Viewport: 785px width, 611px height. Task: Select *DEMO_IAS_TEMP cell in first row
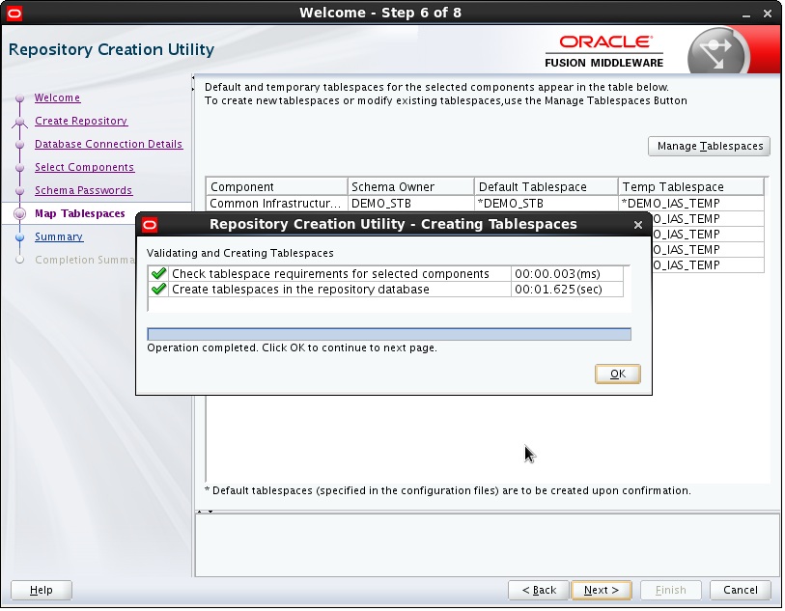692,205
